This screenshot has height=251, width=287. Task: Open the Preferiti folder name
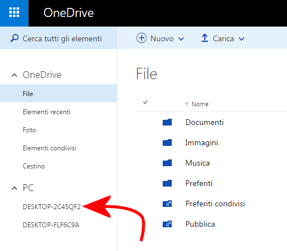pyautogui.click(x=199, y=183)
